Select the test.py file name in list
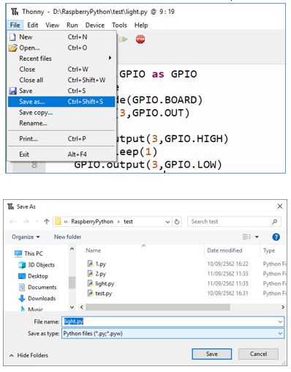Screen dimensions: 291x372 coord(104,294)
